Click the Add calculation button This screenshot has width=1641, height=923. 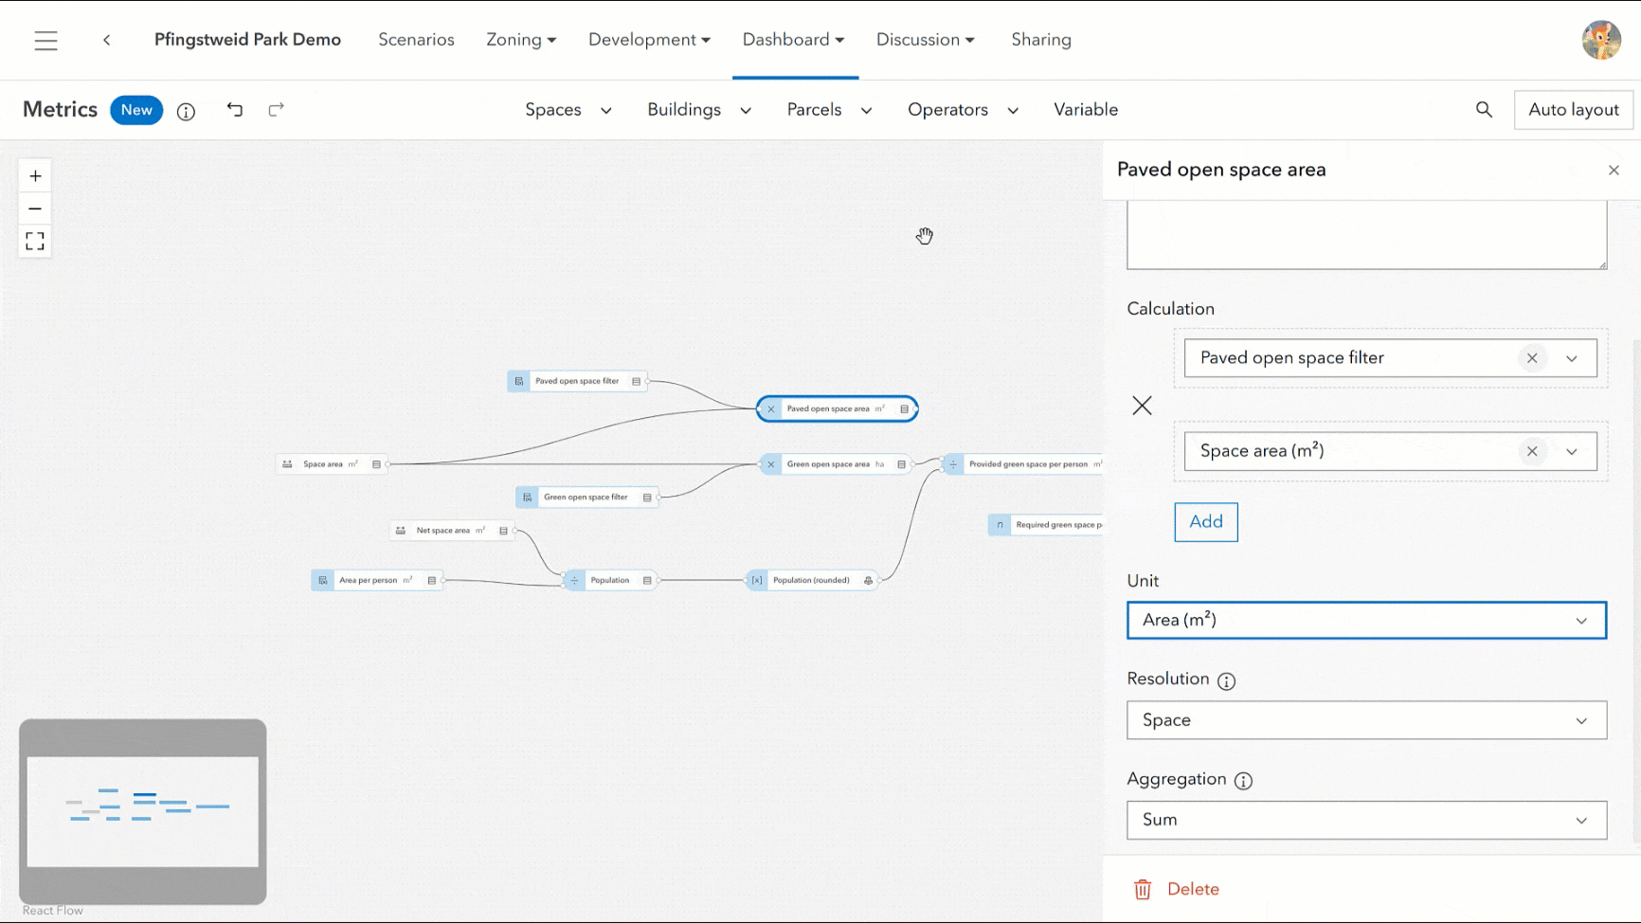(1205, 522)
